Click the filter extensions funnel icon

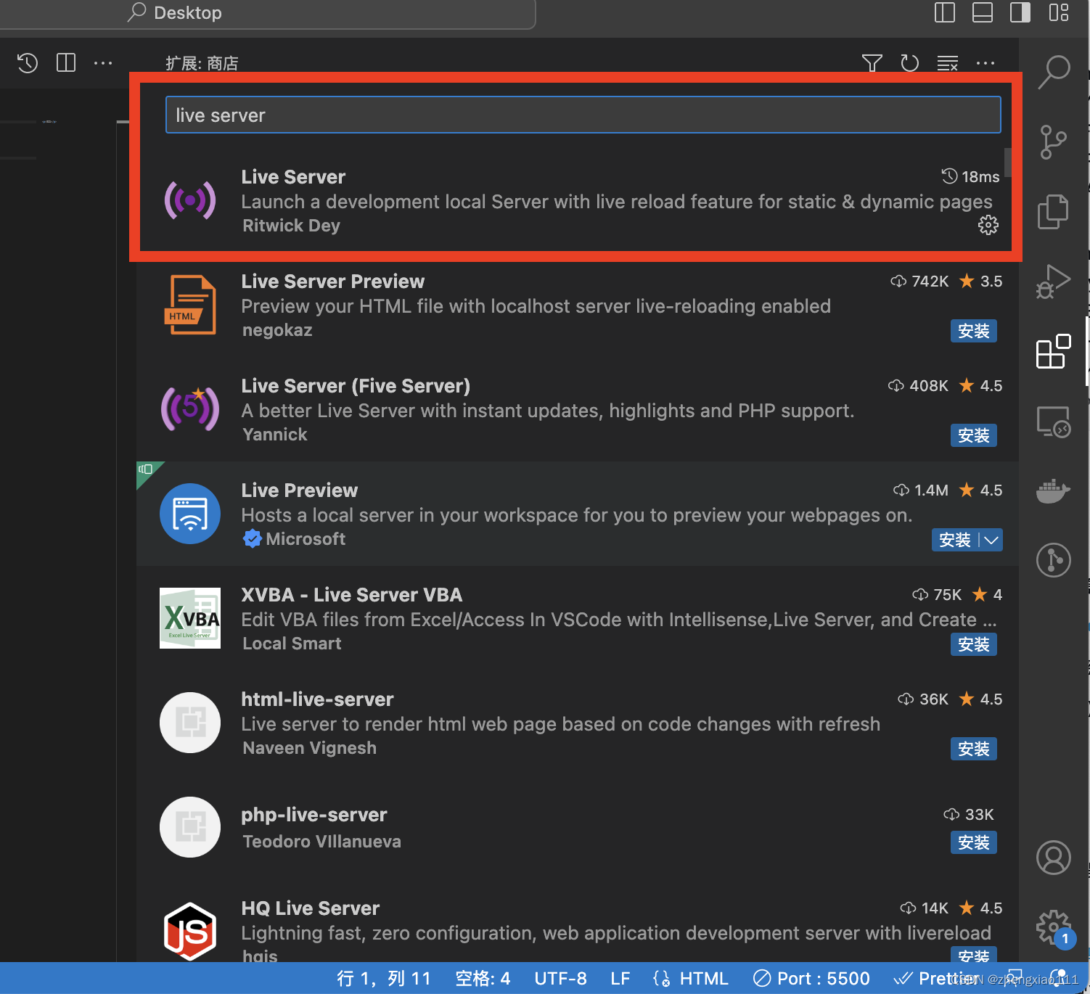(x=872, y=63)
